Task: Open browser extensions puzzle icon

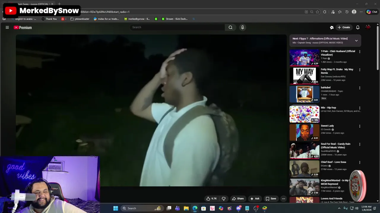Action: point(324,12)
